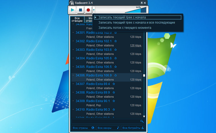This screenshot has width=216, height=133.
Task: Adjust the volume slider at 100%
Action: 136,10
